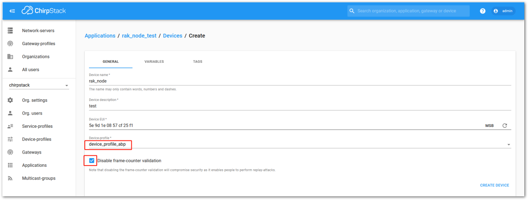Click the Multicast-groups feed icon
Image resolution: width=528 pixels, height=200 pixels.
click(10, 178)
